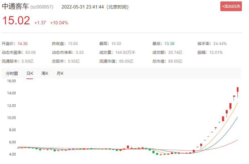This screenshot has width=249, height=164.
Task: Switch to the 分时图 tab
Action: [12, 73]
